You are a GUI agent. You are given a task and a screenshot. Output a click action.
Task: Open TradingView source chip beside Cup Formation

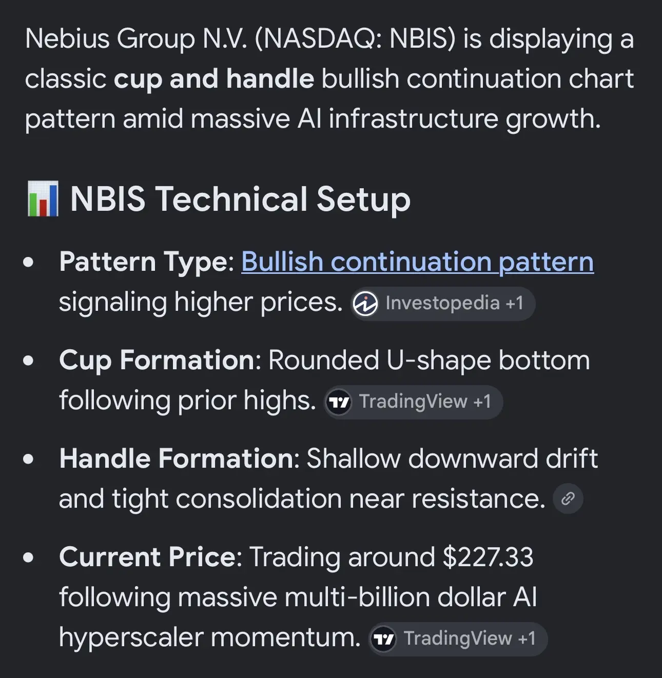pos(413,402)
